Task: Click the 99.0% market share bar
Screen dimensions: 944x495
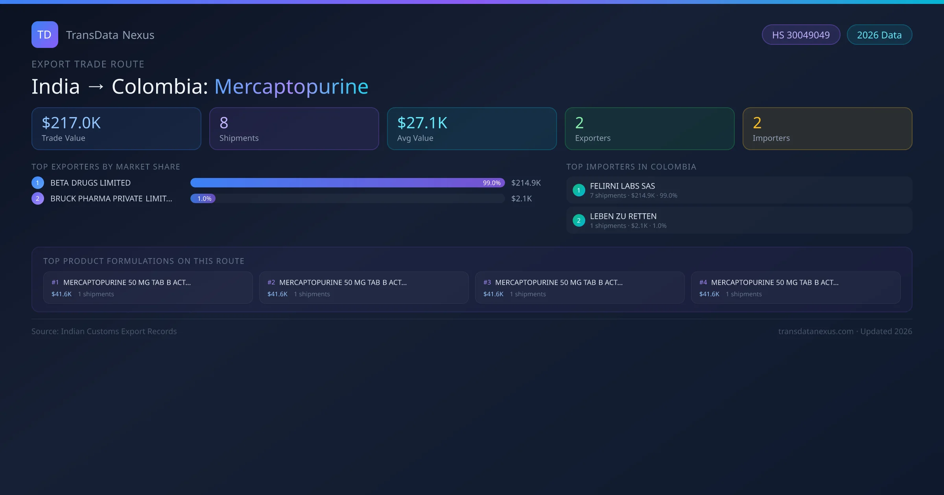Action: click(347, 183)
